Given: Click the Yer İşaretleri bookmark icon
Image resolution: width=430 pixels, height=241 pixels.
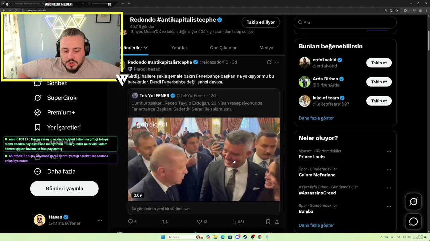Looking at the screenshot, I should [x=38, y=127].
